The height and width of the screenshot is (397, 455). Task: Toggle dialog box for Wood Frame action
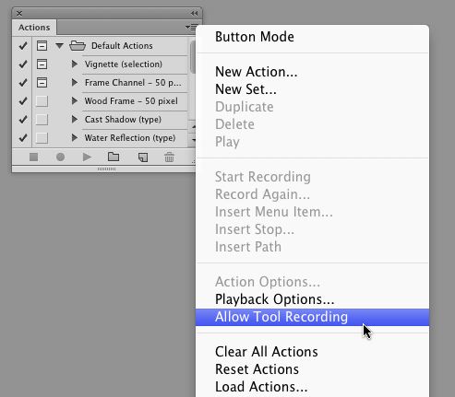coord(42,101)
